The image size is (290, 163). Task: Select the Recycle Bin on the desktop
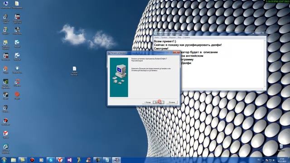pyautogui.click(x=281, y=148)
